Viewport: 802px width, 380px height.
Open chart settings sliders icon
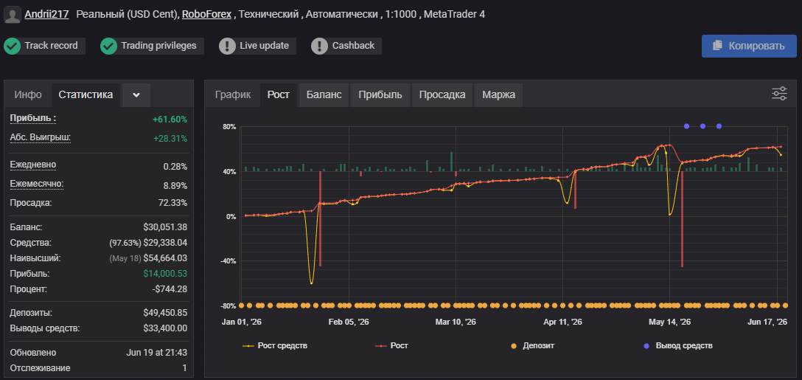[779, 94]
